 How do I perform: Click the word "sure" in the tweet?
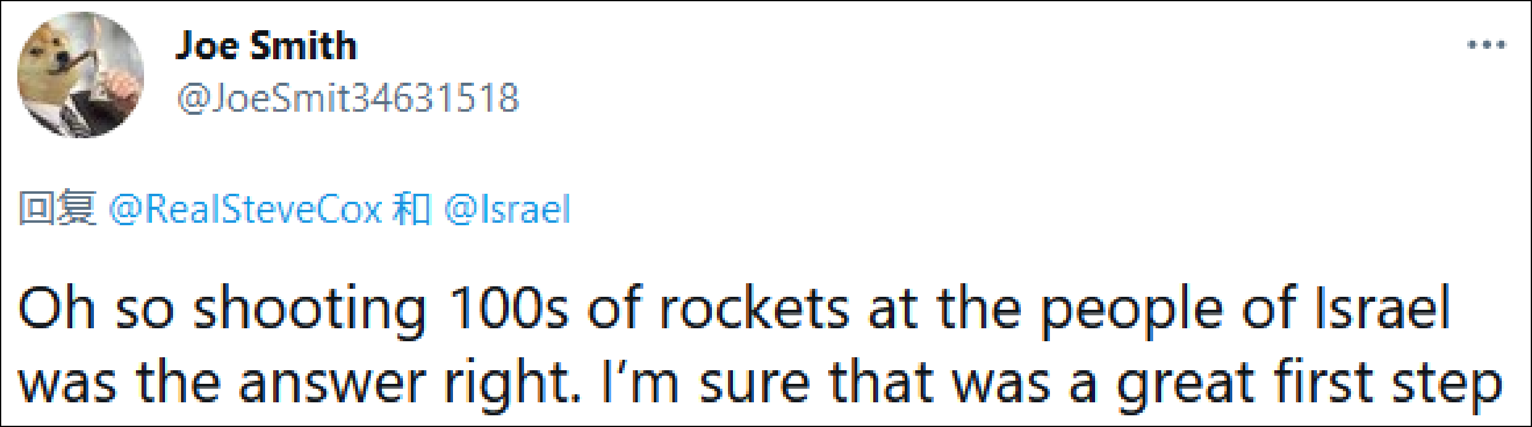click(755, 384)
